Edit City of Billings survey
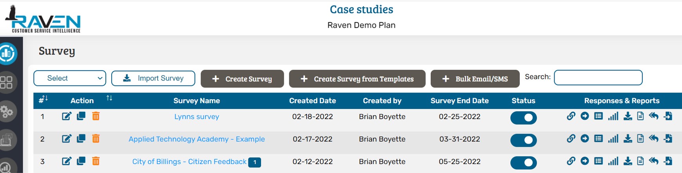The width and height of the screenshot is (682, 173). click(x=67, y=161)
